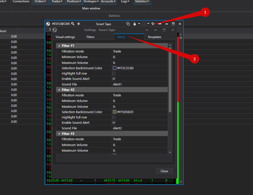Edit Filter #3 Minimum Volume field

[140, 145]
